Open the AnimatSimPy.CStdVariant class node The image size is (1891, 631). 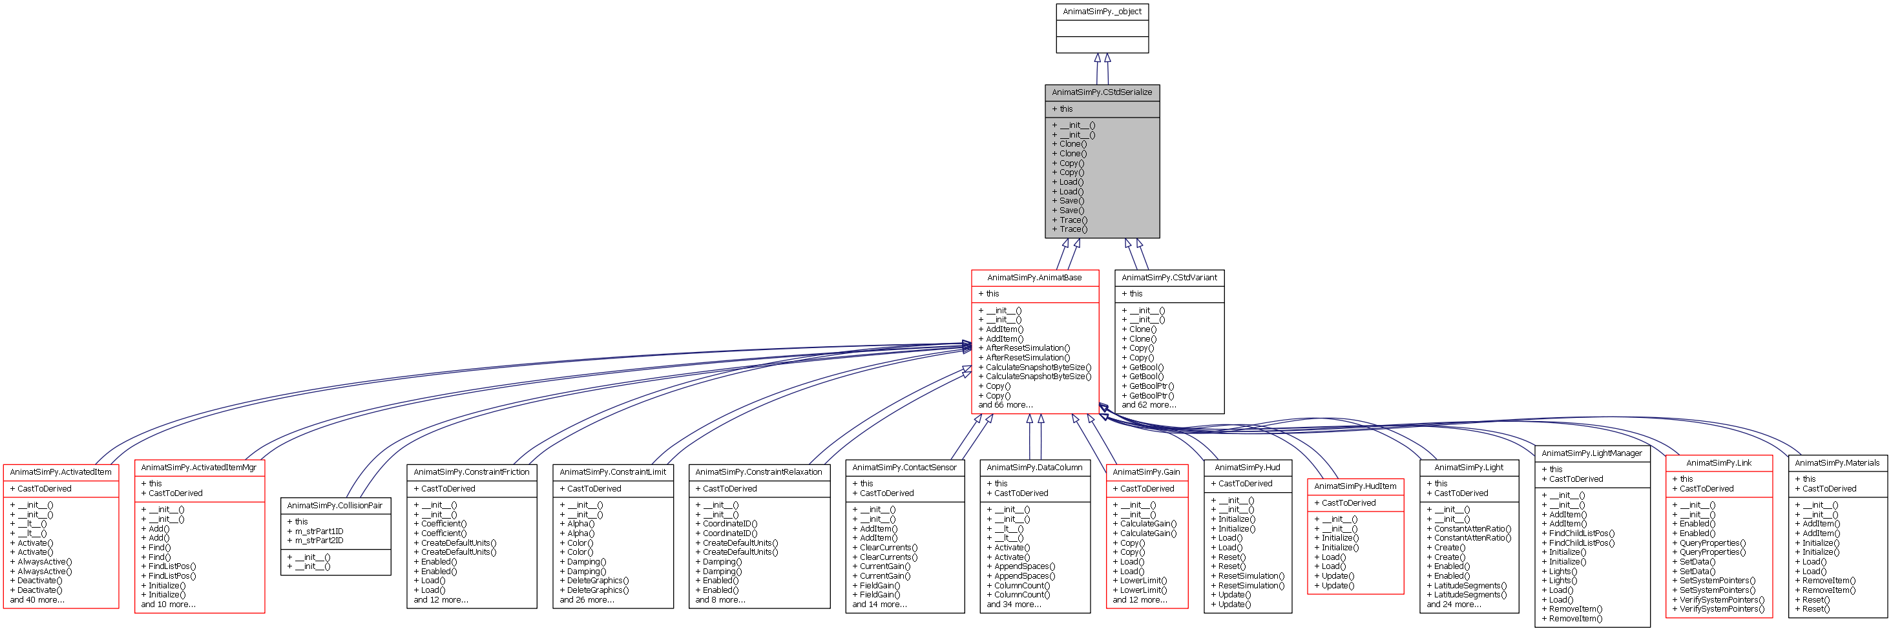1169,342
